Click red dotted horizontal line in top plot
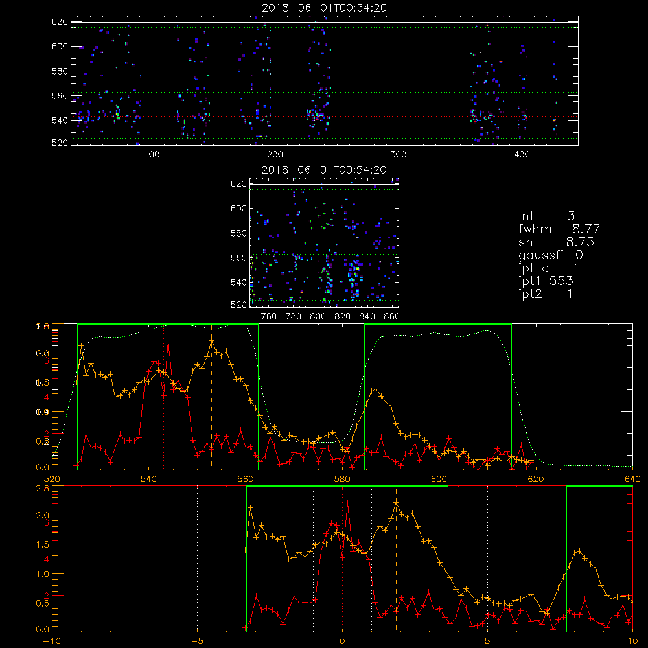 [325, 117]
